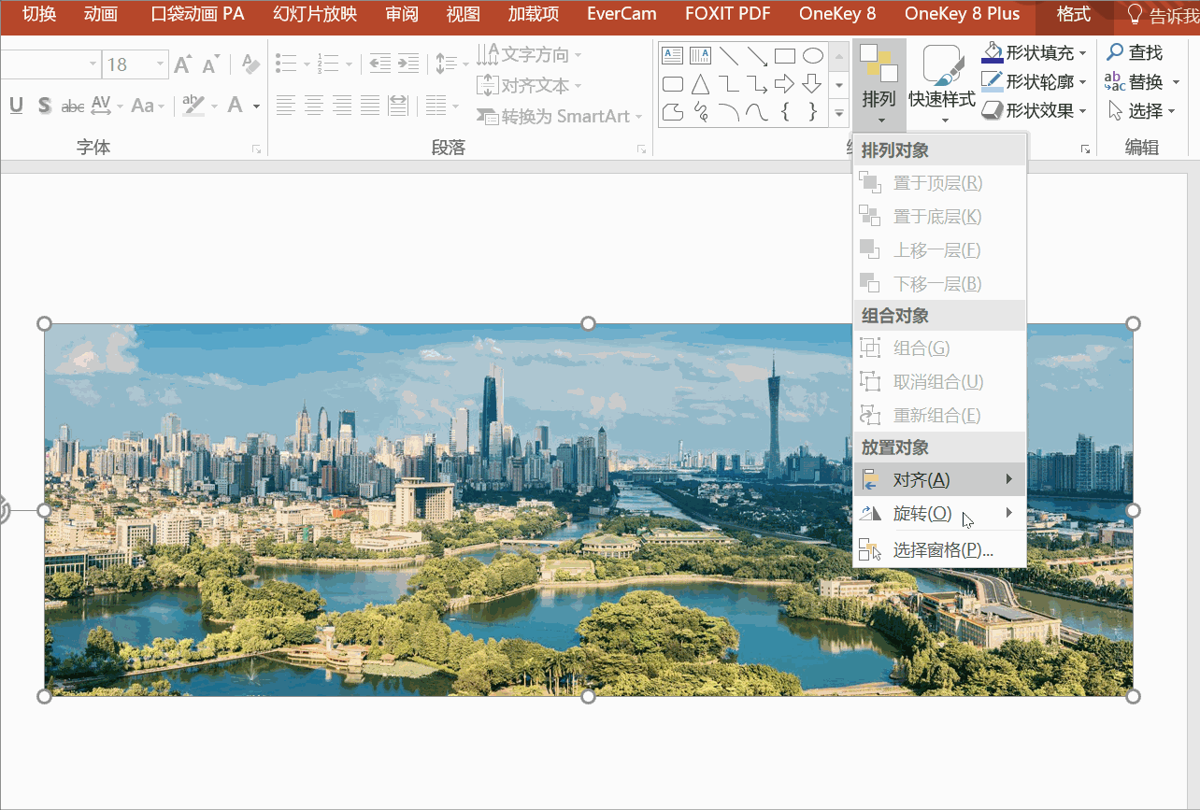Click the top-center selection handle of the image
This screenshot has height=810, width=1200.
(587, 323)
